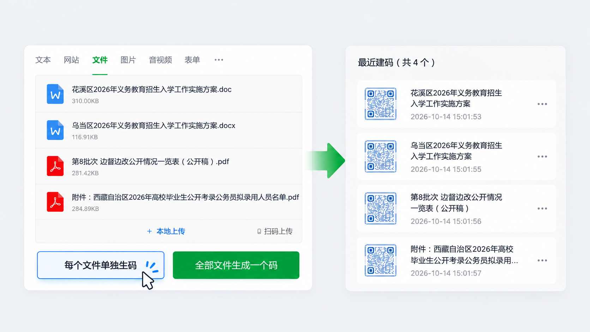Image resolution: width=590 pixels, height=332 pixels.
Task: Open the QR code for 花溪区2026年义务教育招生
Action: click(x=380, y=104)
